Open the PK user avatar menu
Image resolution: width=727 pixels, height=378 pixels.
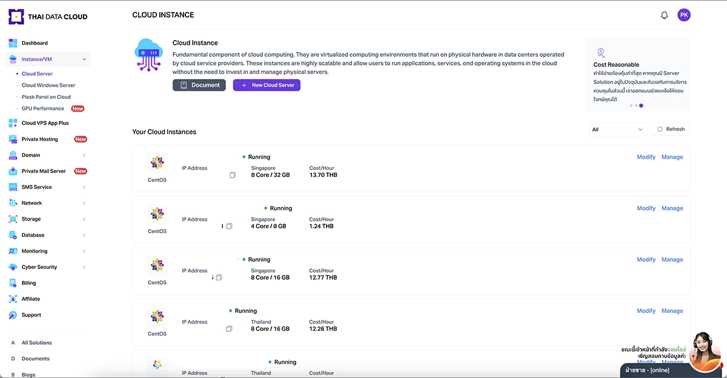(684, 15)
